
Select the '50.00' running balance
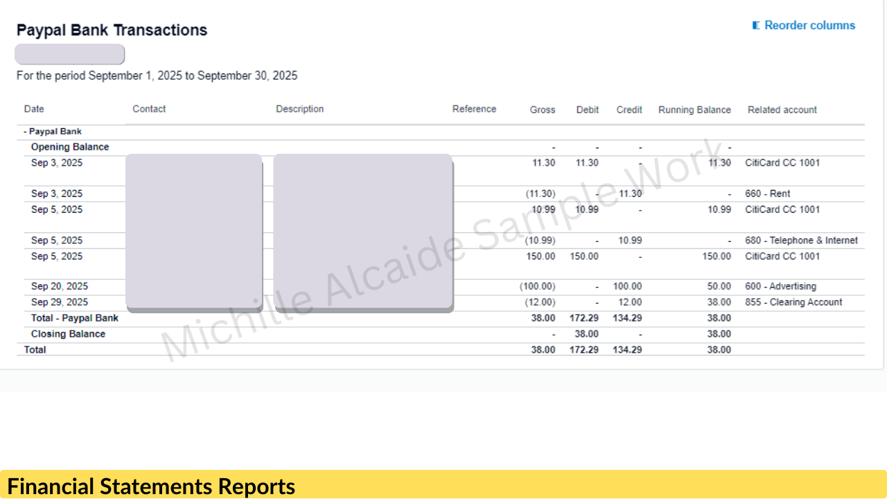point(719,286)
